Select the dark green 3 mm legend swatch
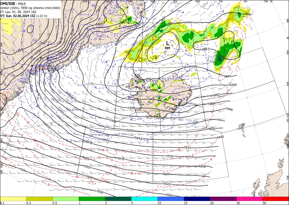Screen dimensions: 289x205 pos(118,199)
